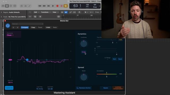Click the Copy button in plugin header
This screenshot has width=170, height=95.
click(33, 27)
